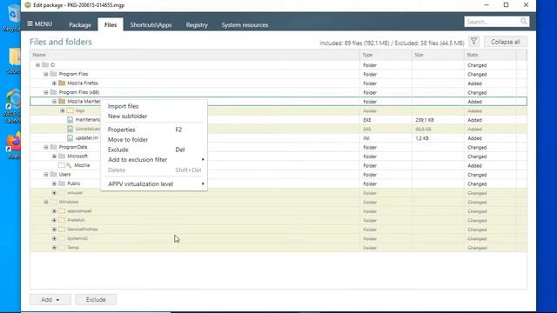The width and height of the screenshot is (557, 313).
Task: Click the C: drive folder icon
Action: click(45, 65)
